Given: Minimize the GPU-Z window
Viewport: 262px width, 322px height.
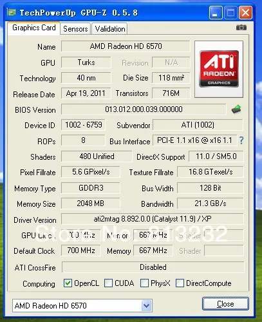Looking at the screenshot, I should coord(216,12).
